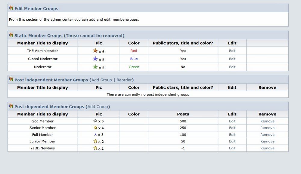The width and height of the screenshot is (301, 174).
Task: Open Edit for the Moderator group
Action: click(x=232, y=67)
